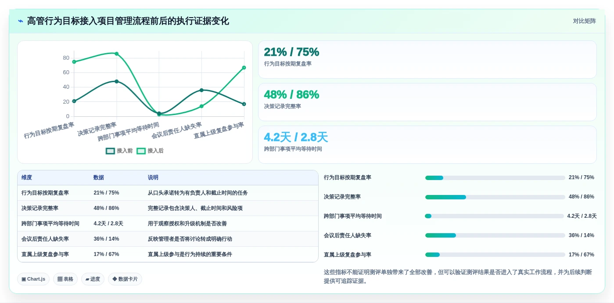Image resolution: width=614 pixels, height=303 pixels.
Task: Click the Chart.js tag chip
Action: [x=33, y=279]
